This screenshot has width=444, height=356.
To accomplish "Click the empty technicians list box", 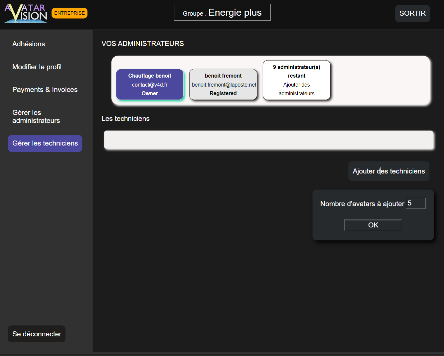I will pos(269,140).
